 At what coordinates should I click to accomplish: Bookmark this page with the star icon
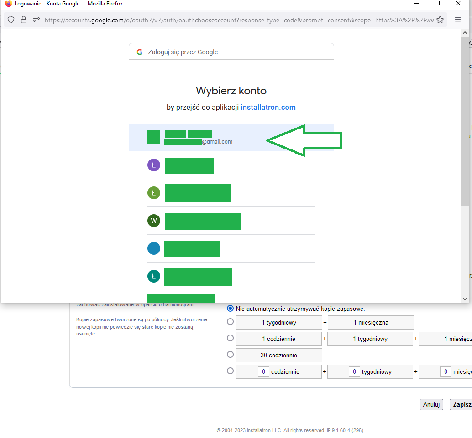click(x=440, y=20)
